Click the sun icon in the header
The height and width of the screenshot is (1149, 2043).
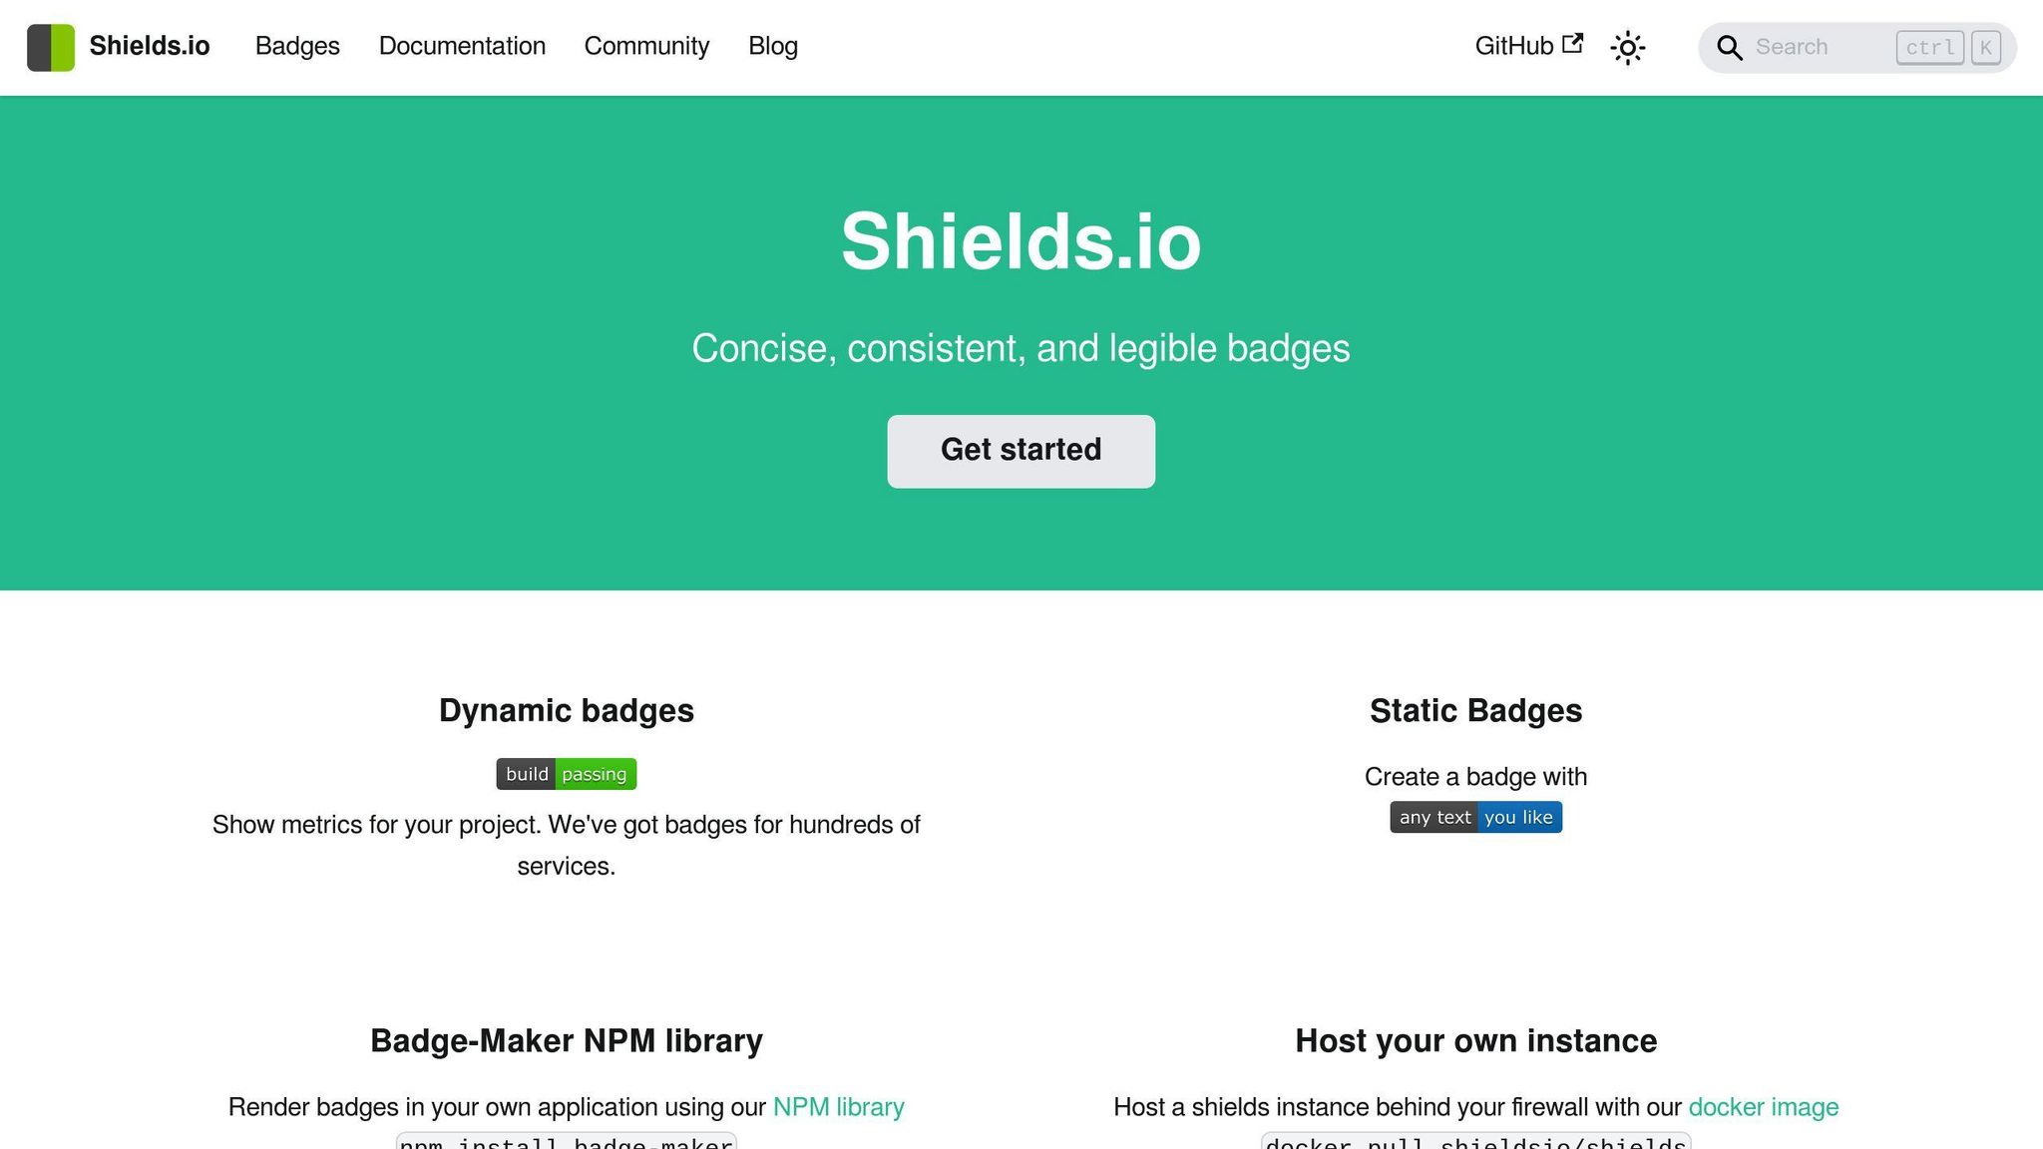[1627, 47]
